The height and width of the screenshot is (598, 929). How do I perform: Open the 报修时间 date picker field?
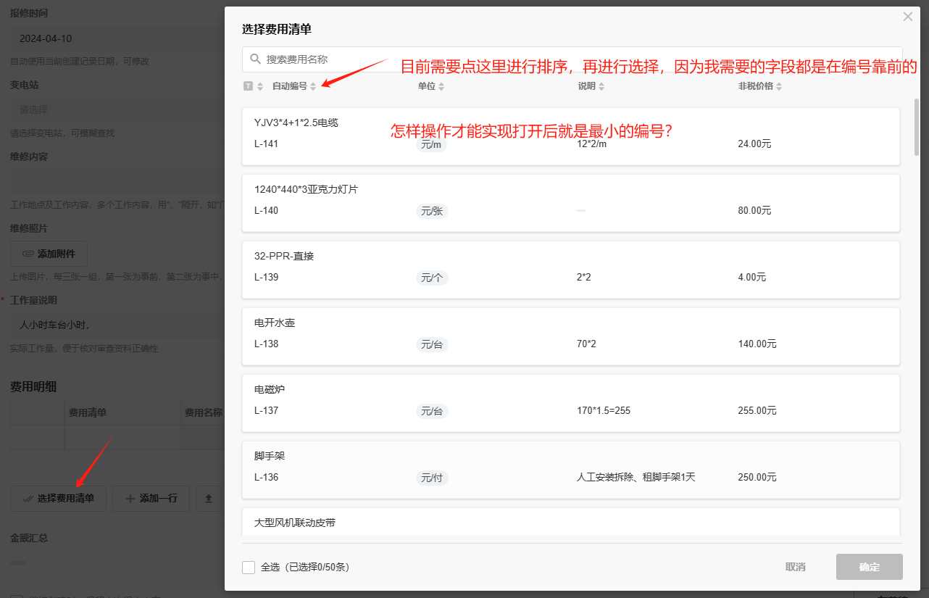pos(116,38)
